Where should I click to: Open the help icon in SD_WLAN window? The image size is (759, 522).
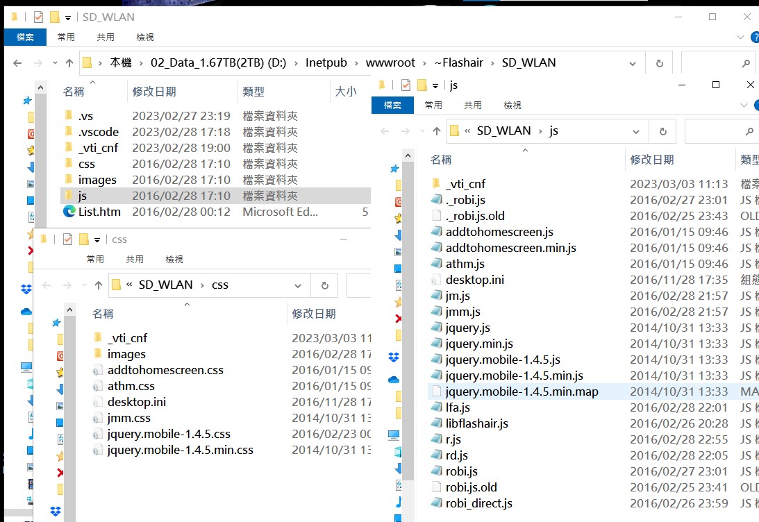point(755,37)
